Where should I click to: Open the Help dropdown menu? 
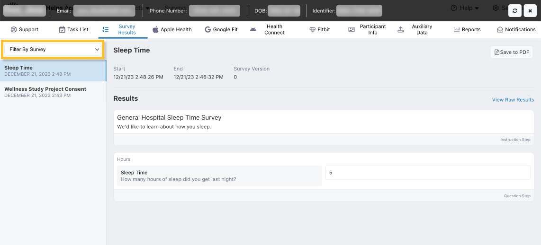click(464, 8)
